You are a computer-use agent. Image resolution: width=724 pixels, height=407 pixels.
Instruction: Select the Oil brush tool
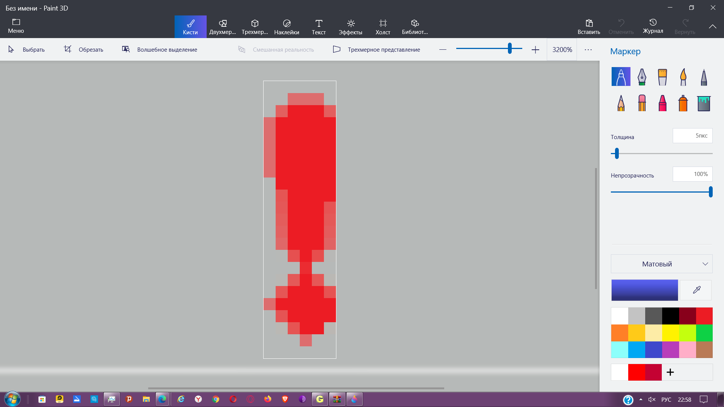(x=663, y=77)
